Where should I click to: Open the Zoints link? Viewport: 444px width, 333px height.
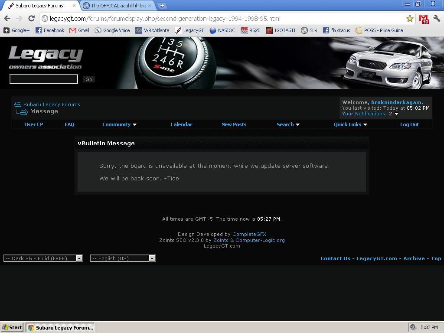click(221, 240)
